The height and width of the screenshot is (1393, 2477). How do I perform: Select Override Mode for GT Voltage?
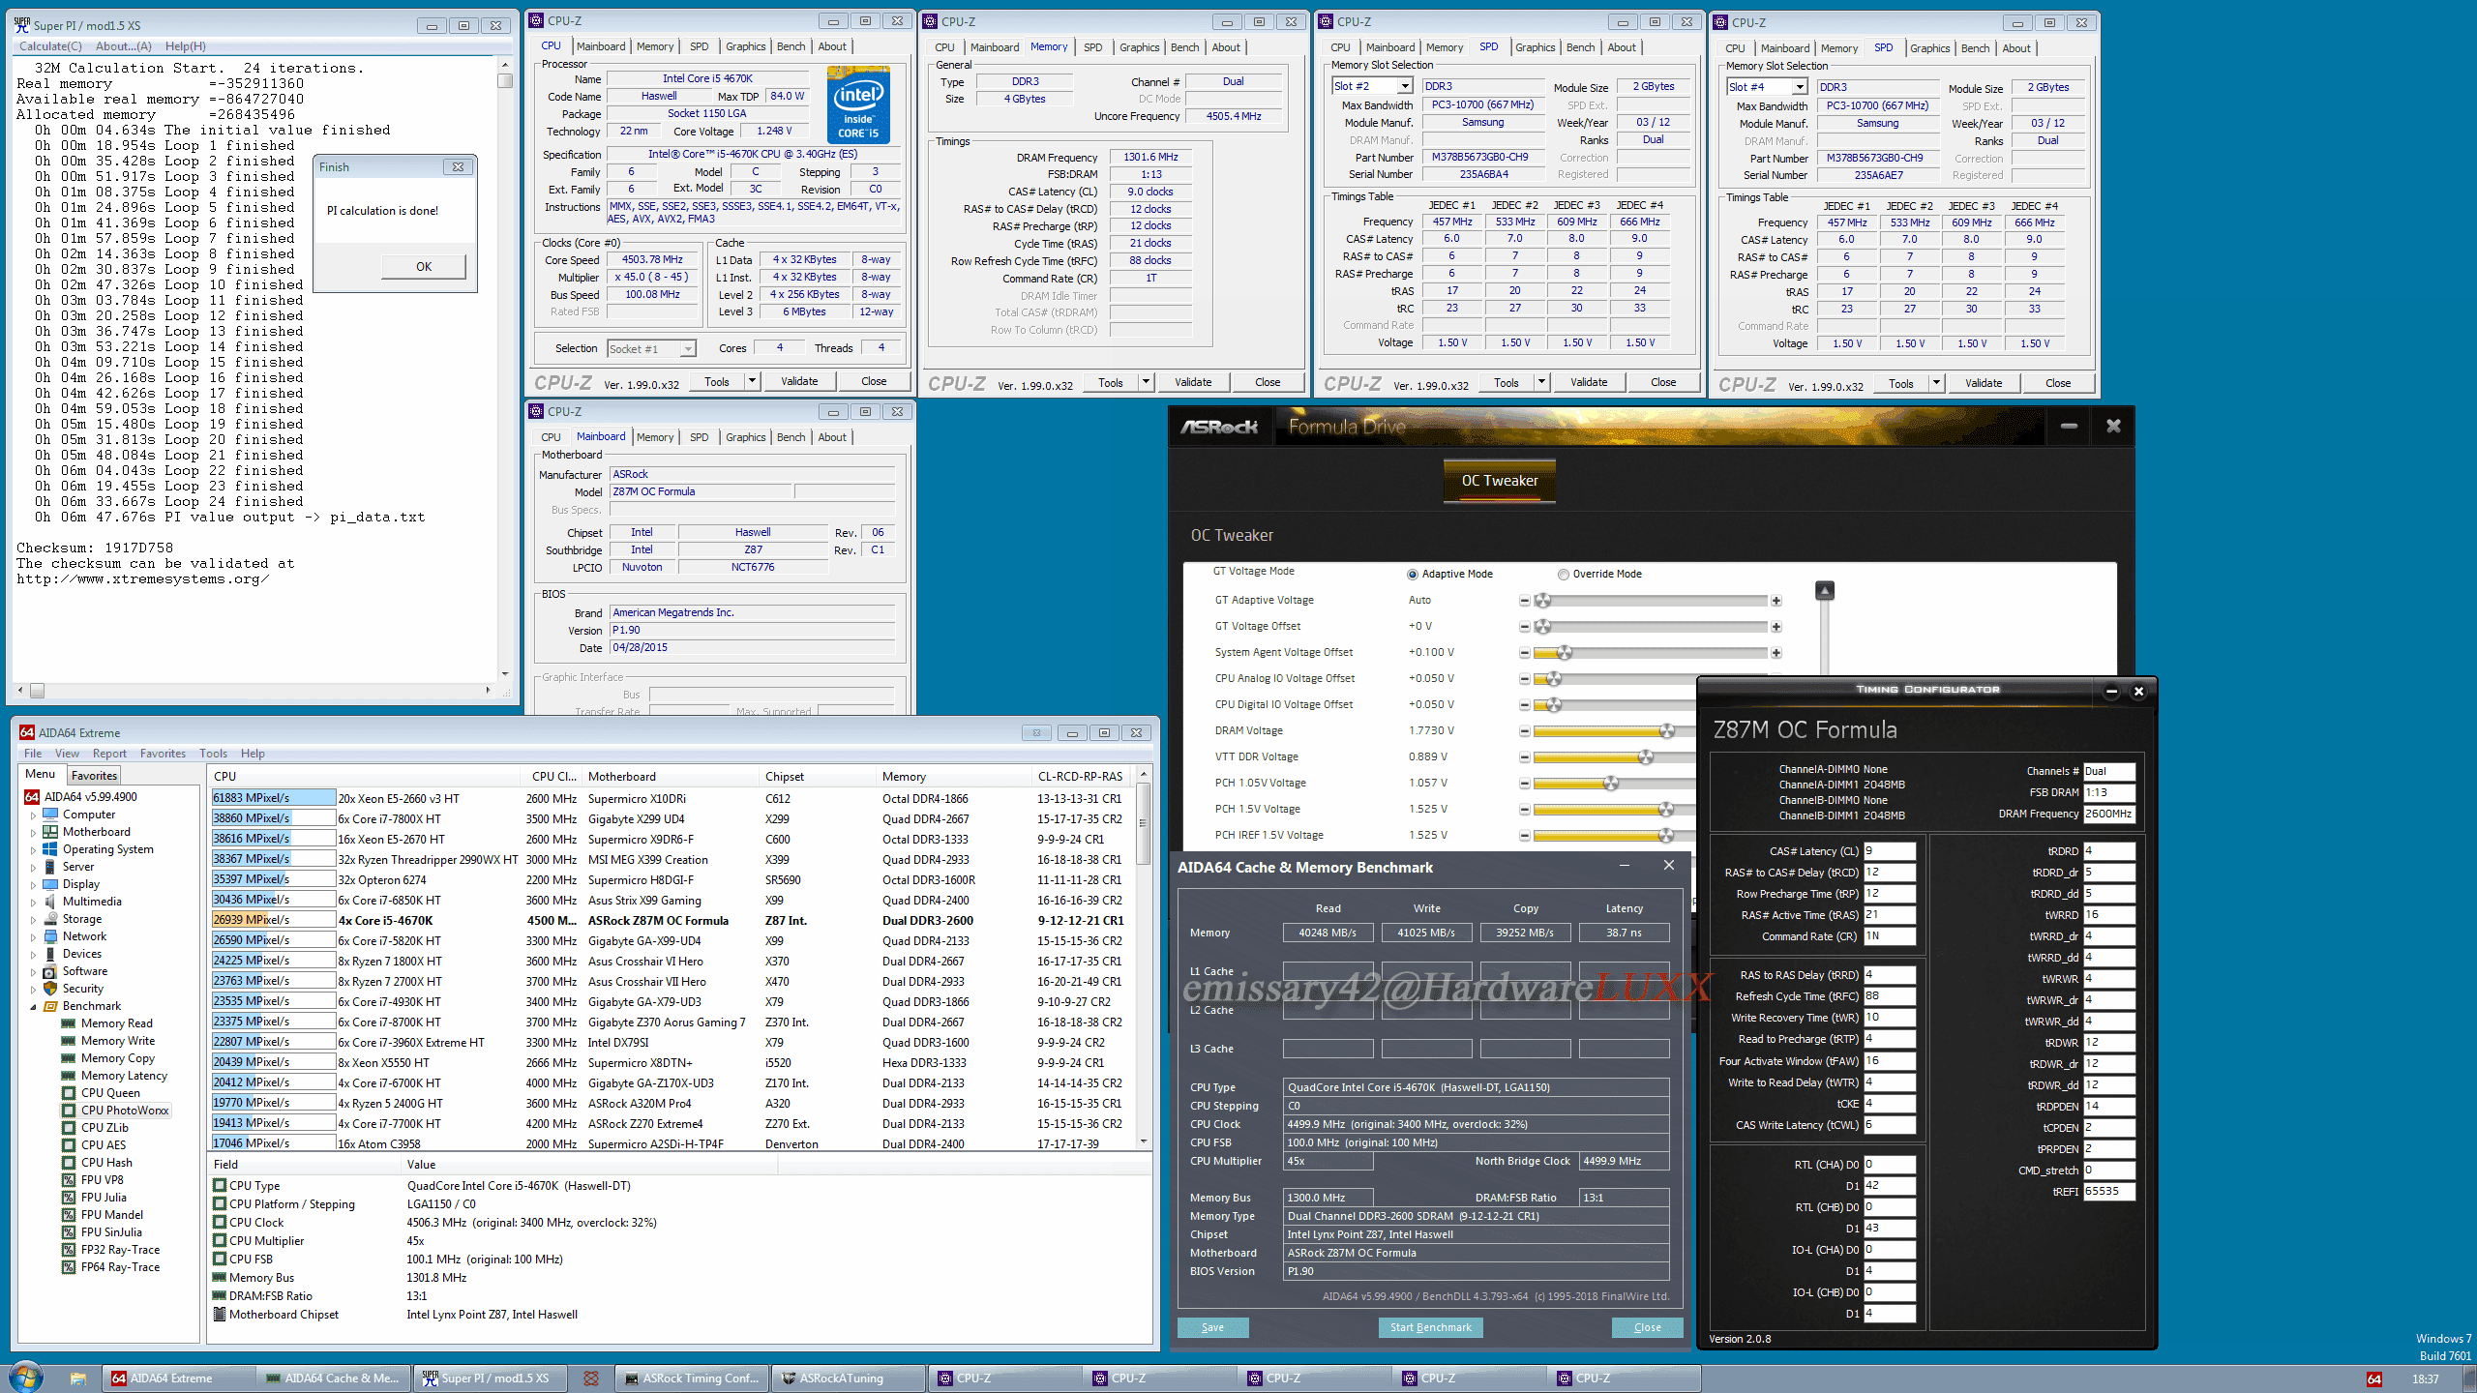coord(1564,575)
